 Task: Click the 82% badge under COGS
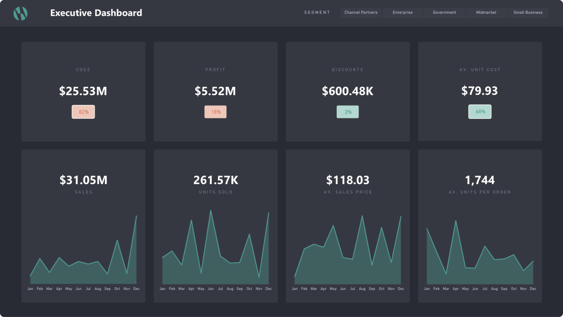click(x=83, y=111)
